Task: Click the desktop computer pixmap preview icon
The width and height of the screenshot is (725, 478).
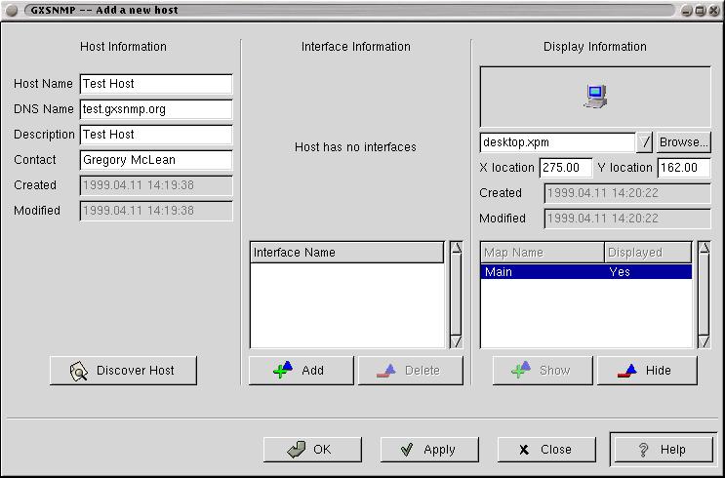Action: coord(595,96)
